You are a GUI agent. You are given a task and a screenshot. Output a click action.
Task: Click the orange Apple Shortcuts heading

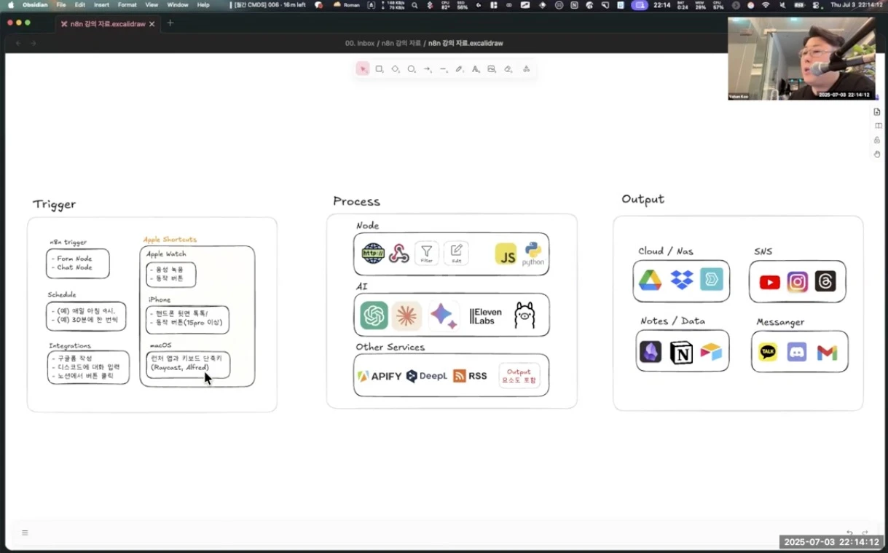click(x=170, y=240)
